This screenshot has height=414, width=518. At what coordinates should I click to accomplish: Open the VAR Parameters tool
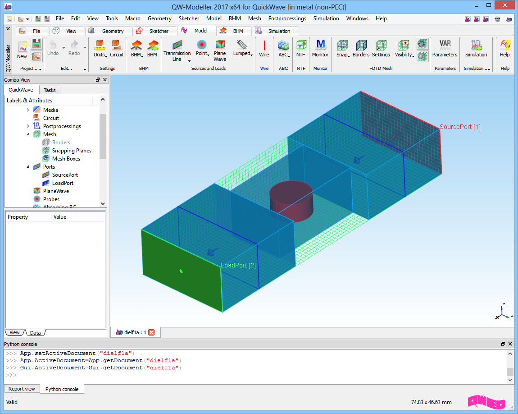pyautogui.click(x=445, y=49)
